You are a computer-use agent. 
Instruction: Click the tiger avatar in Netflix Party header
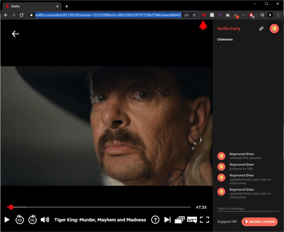click(274, 28)
